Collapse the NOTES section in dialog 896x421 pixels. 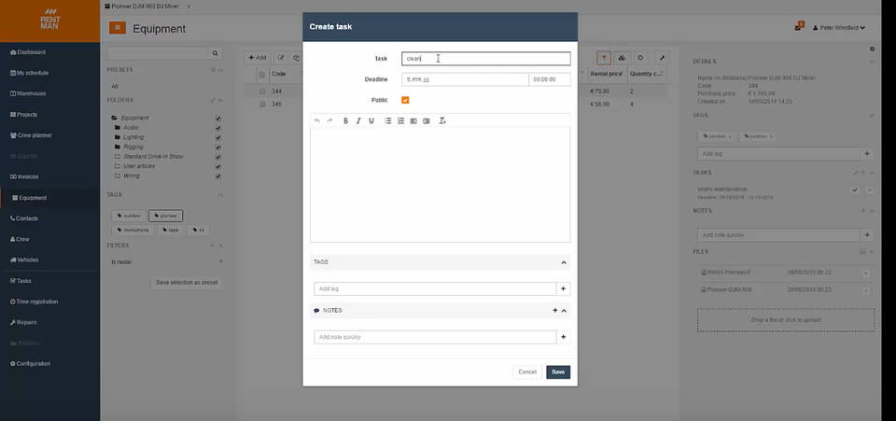coord(564,310)
